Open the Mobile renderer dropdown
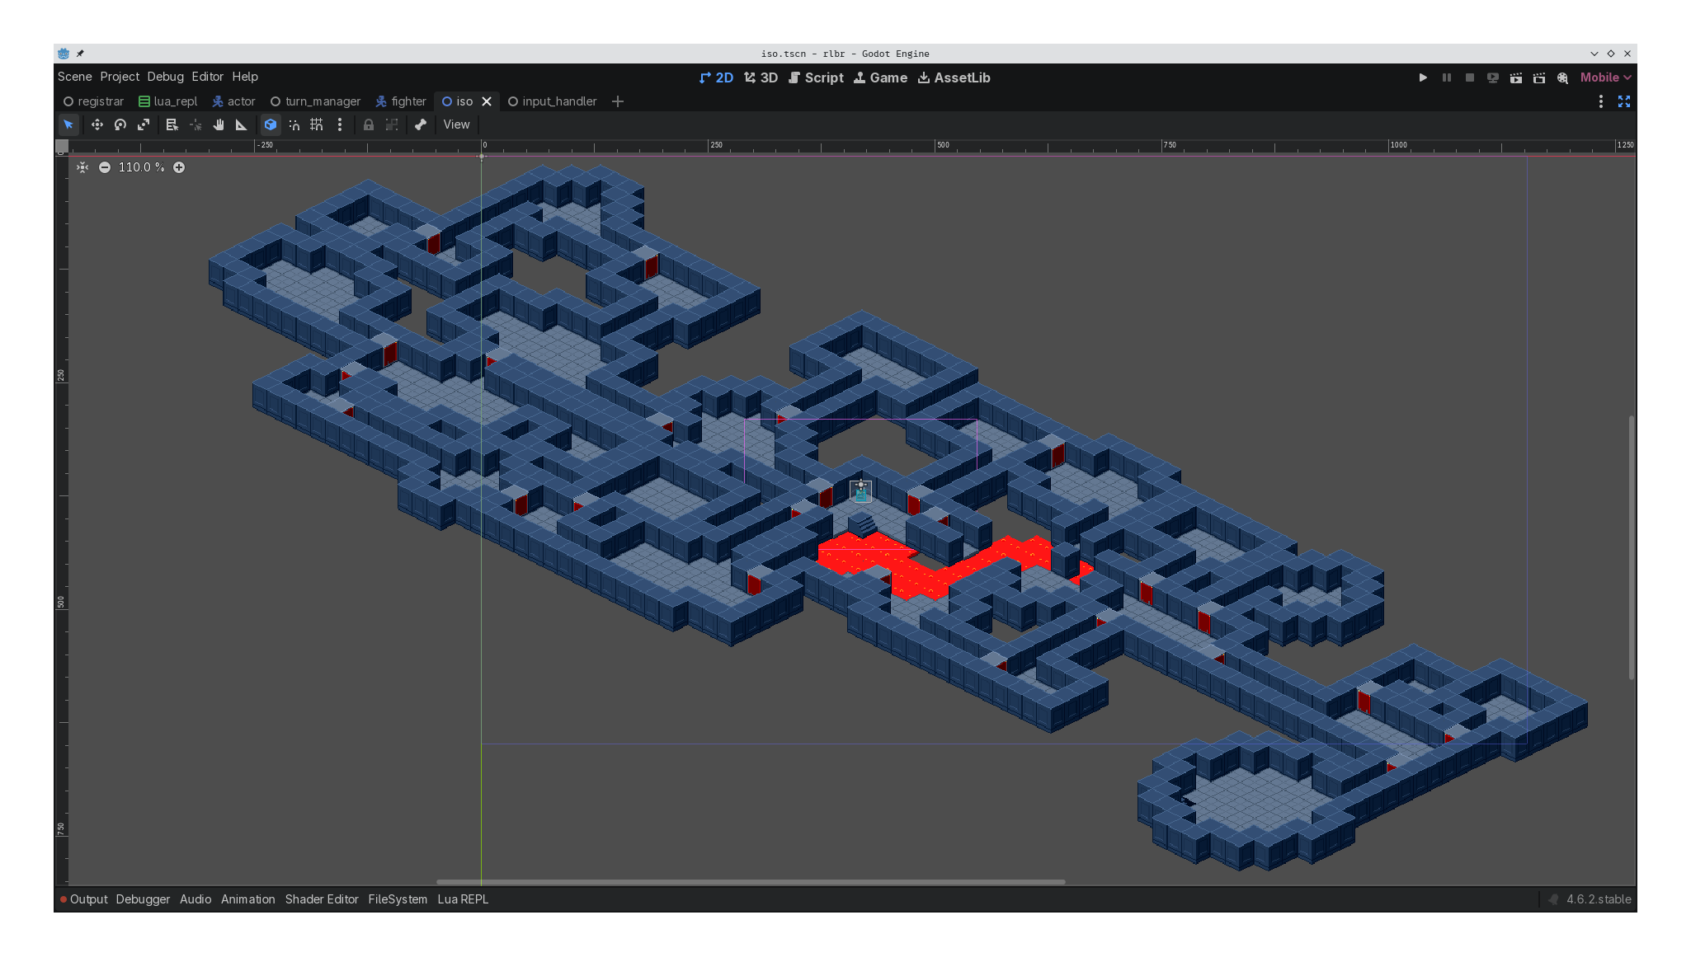The width and height of the screenshot is (1691, 976). (x=1605, y=77)
